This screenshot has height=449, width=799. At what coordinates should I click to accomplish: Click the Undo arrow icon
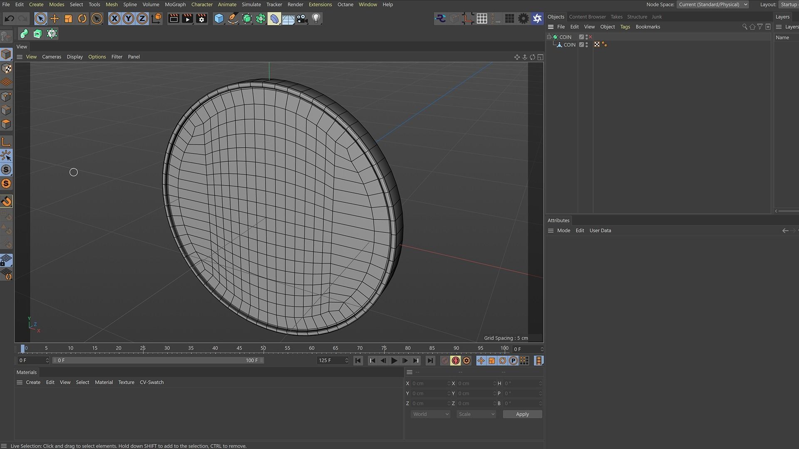tap(9, 19)
